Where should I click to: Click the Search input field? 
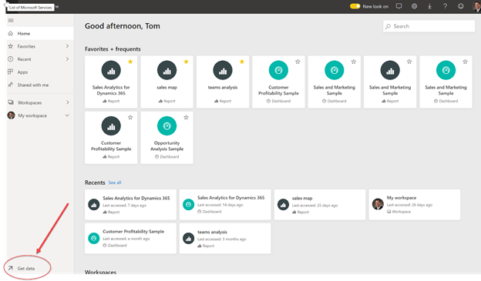[429, 26]
